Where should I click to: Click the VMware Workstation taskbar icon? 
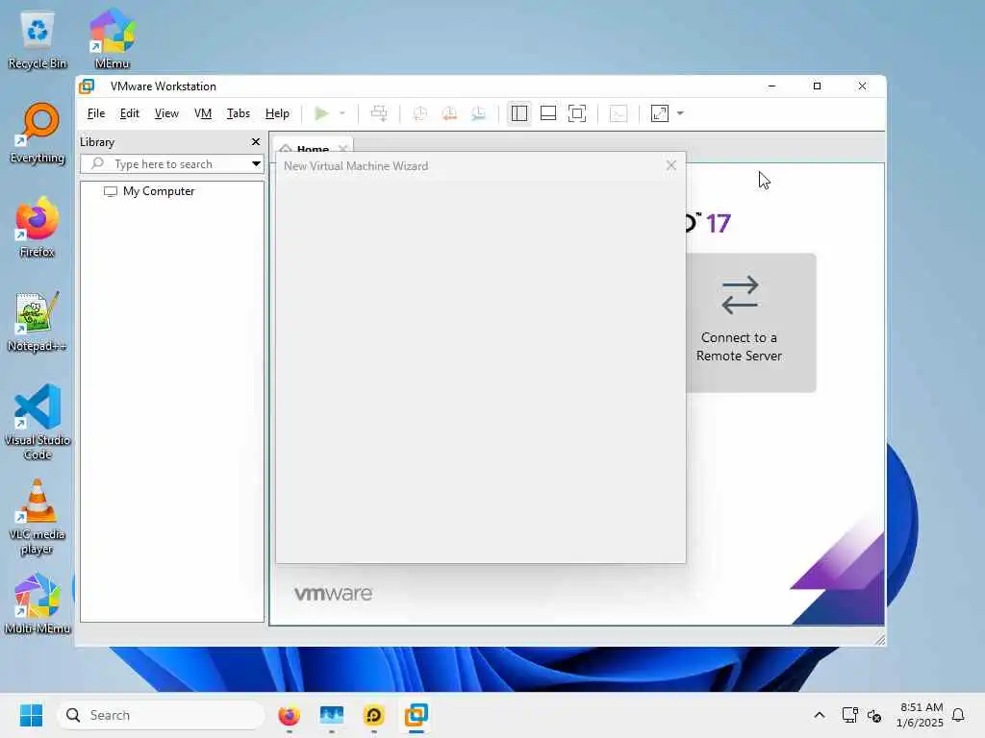click(416, 715)
